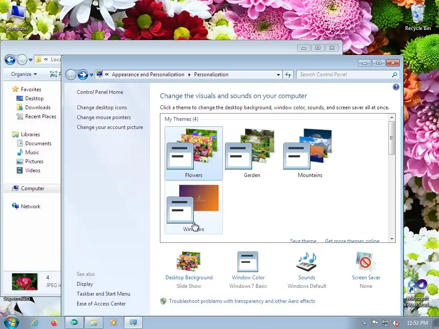439x329 pixels.
Task: Click the network tray icon
Action: (385, 323)
